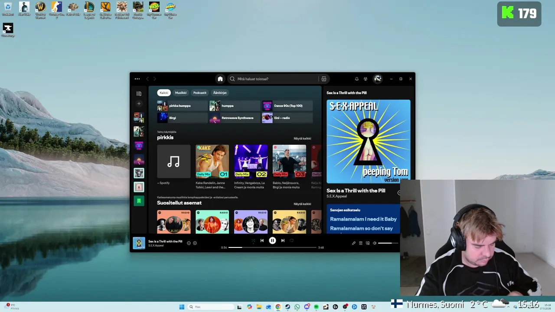Viewport: 555px width, 312px height.
Task: Open the connect-to-device icon
Action: (x=368, y=243)
